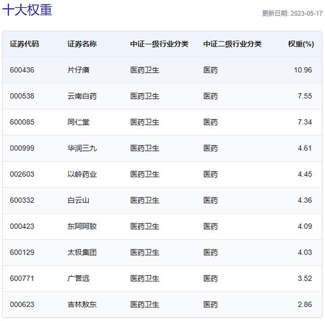Click secondary category 医药 in 白云山 row

(210, 200)
